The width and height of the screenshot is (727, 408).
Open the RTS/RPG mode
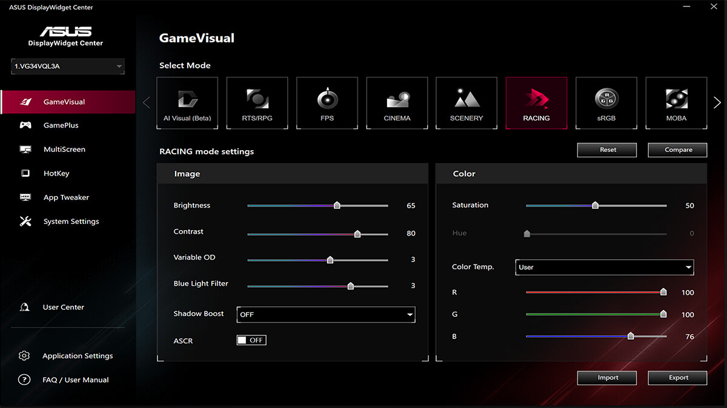257,103
